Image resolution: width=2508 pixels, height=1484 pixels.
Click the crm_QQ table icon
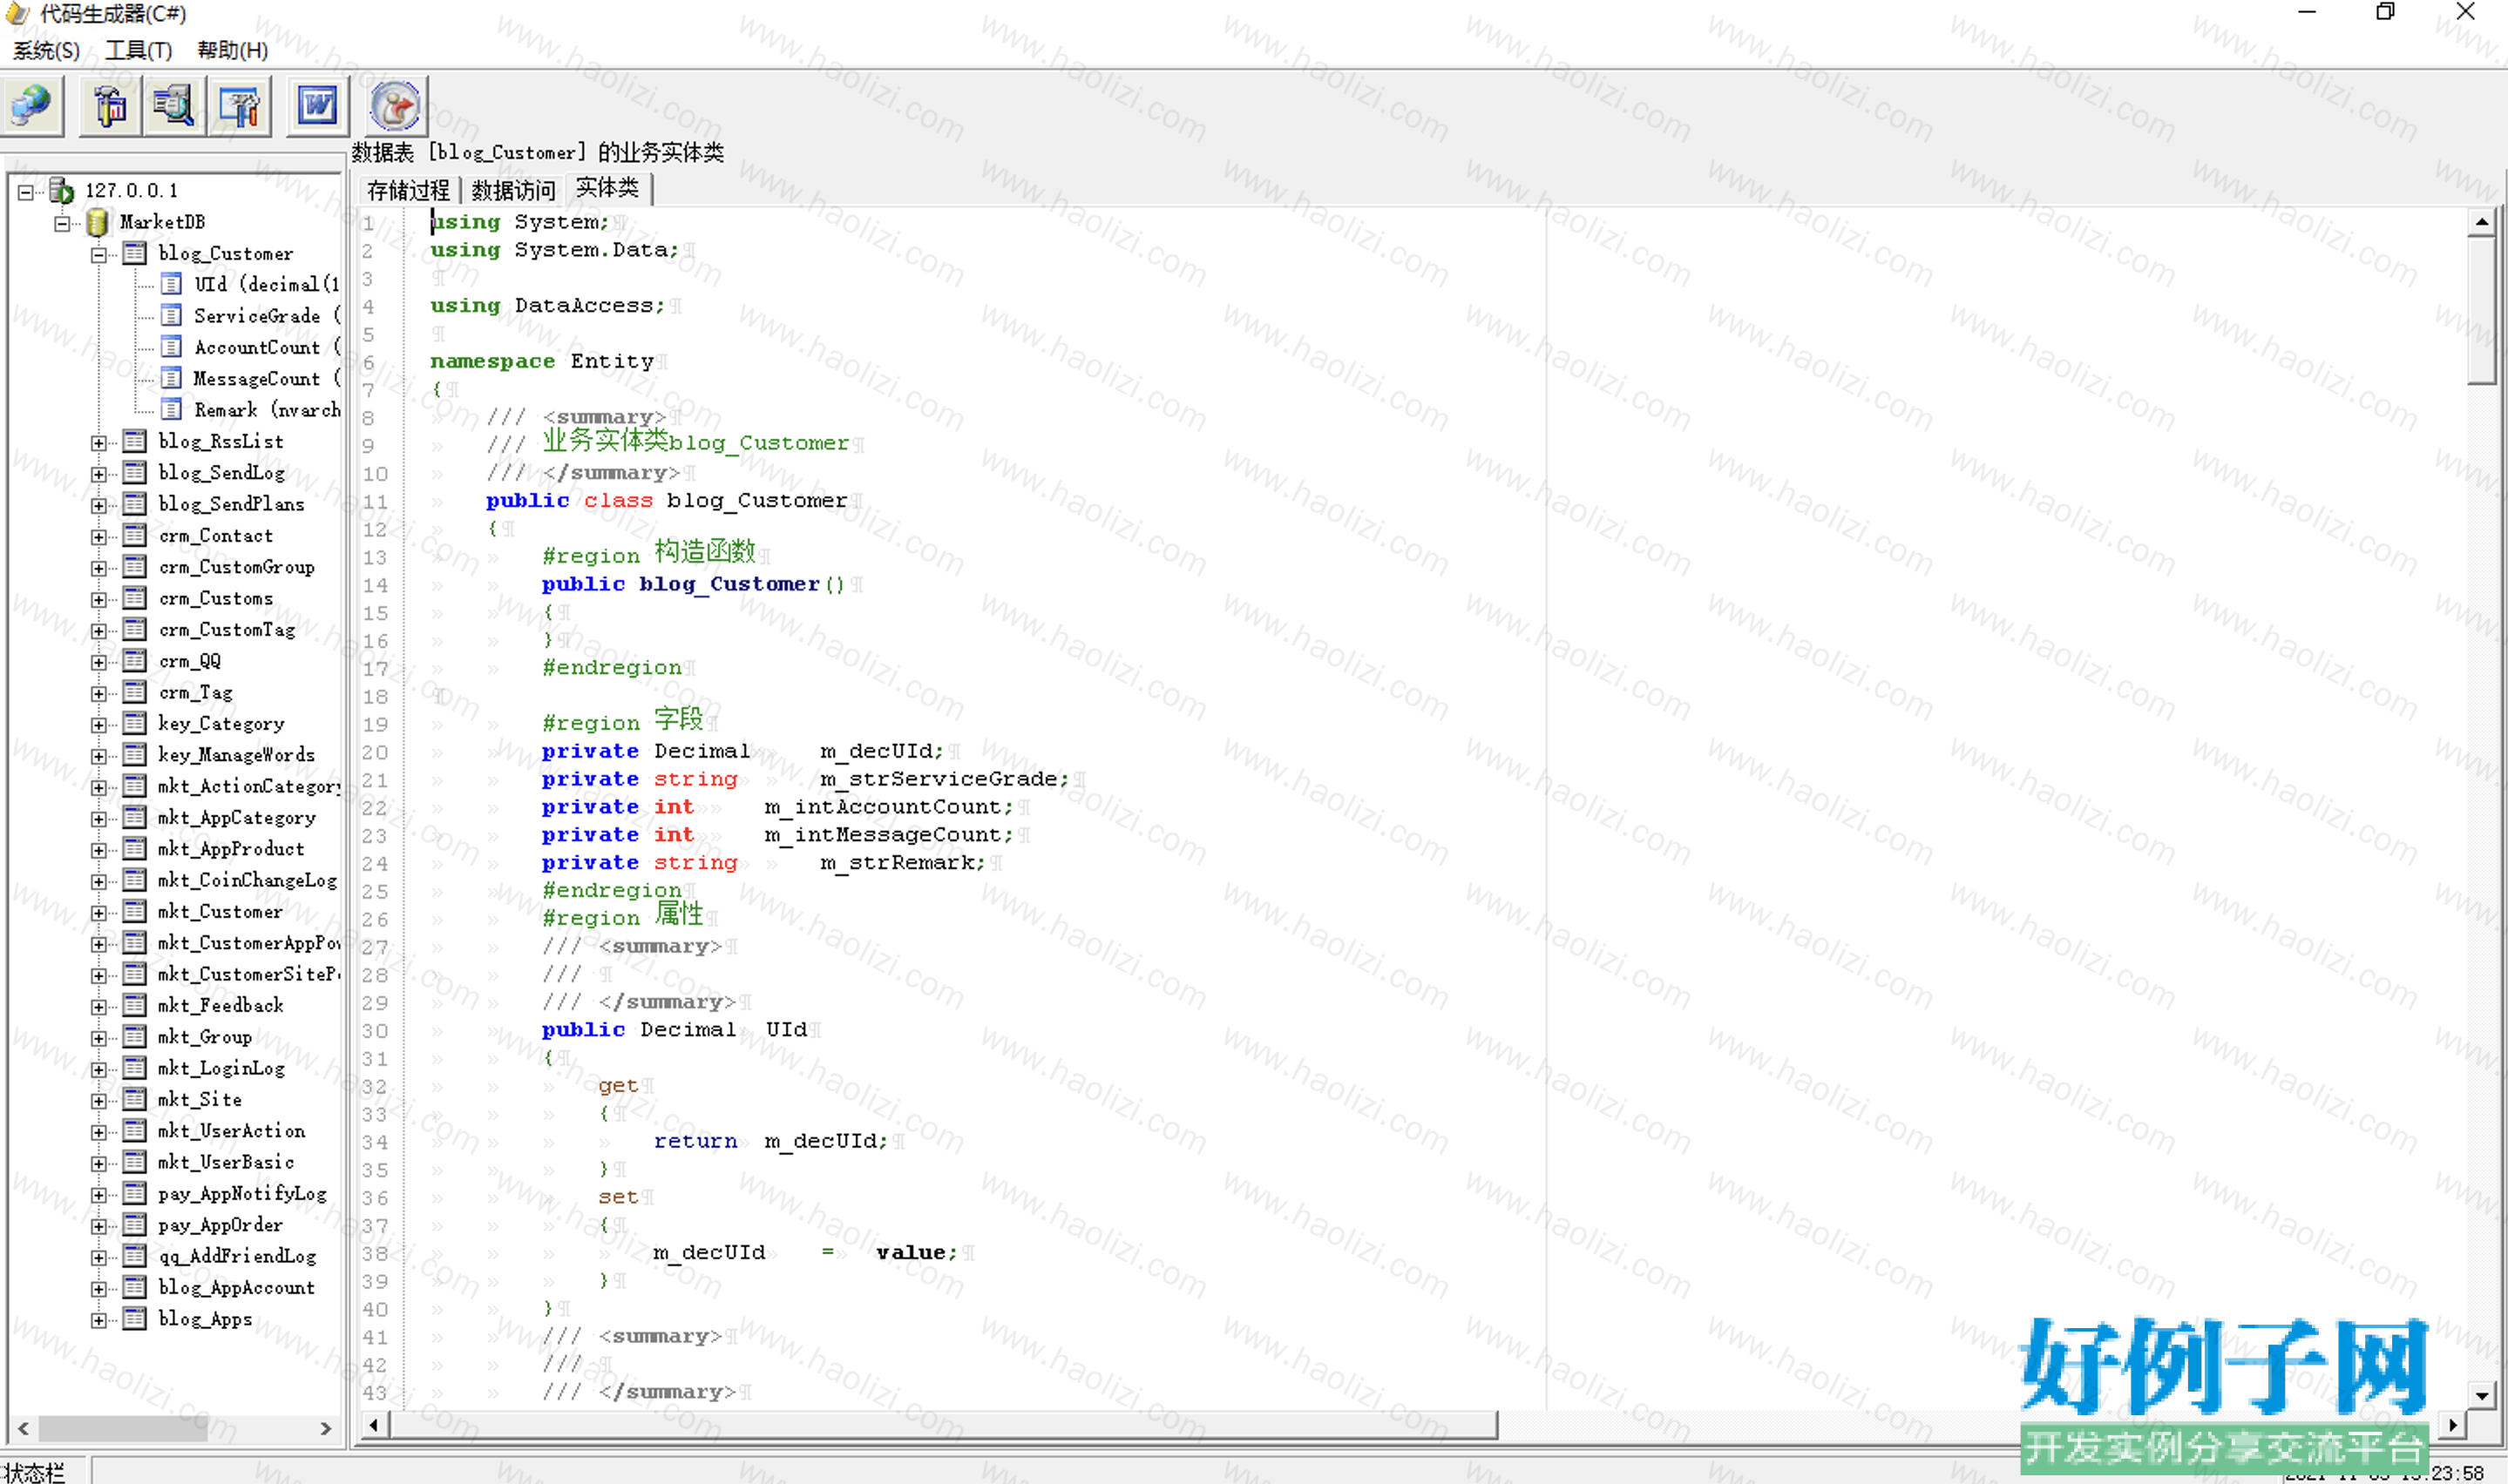click(x=135, y=661)
